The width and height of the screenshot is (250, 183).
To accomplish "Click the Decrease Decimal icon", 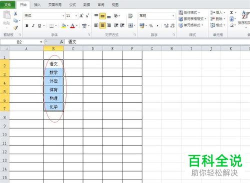I will point(172,25).
